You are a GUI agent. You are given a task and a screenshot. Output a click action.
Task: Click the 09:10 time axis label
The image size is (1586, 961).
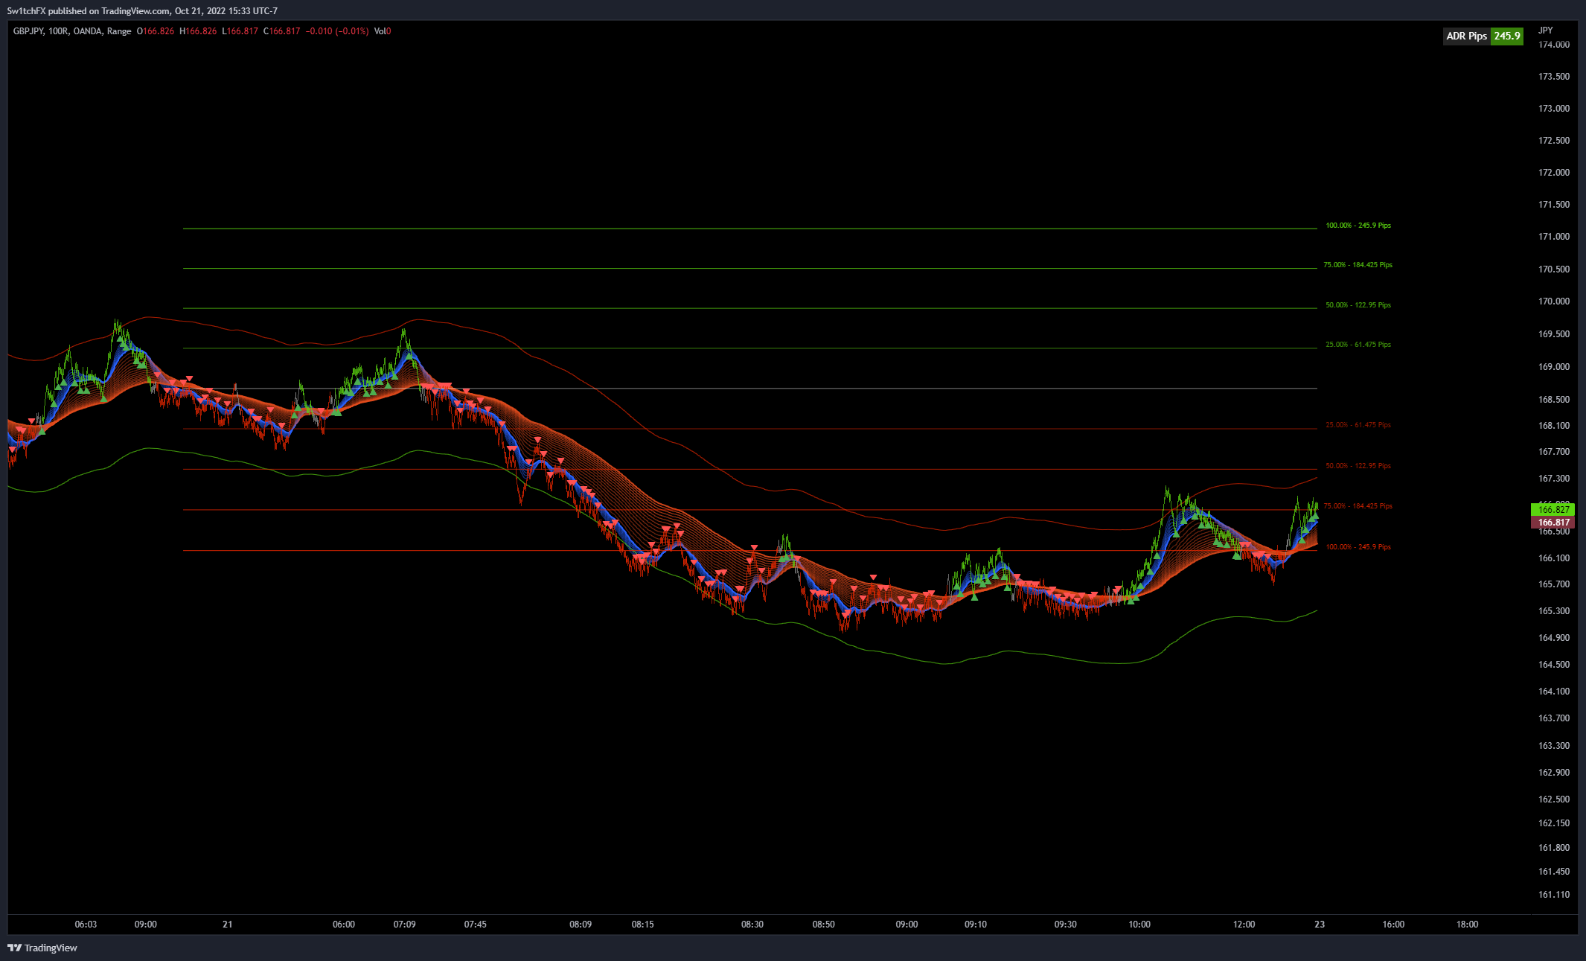coord(976,925)
